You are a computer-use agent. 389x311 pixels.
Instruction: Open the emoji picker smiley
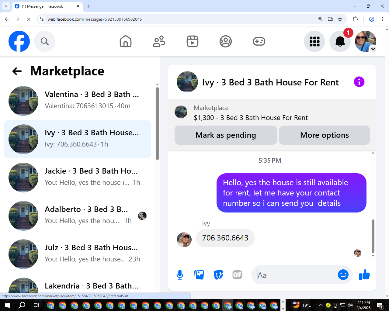pyautogui.click(x=343, y=275)
